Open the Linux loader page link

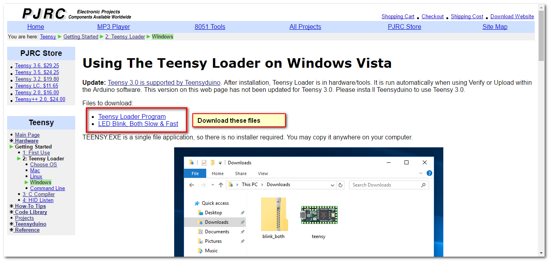click(36, 176)
